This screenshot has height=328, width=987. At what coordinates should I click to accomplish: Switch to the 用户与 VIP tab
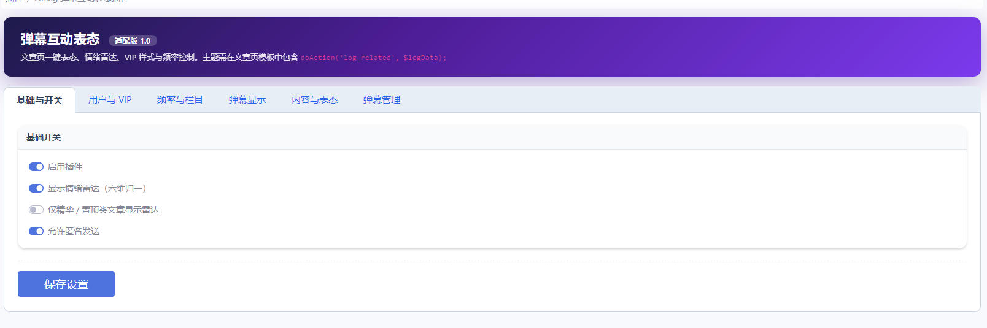tap(110, 100)
